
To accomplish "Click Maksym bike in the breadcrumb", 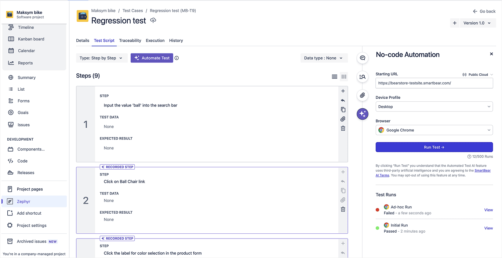I will pyautogui.click(x=103, y=11).
